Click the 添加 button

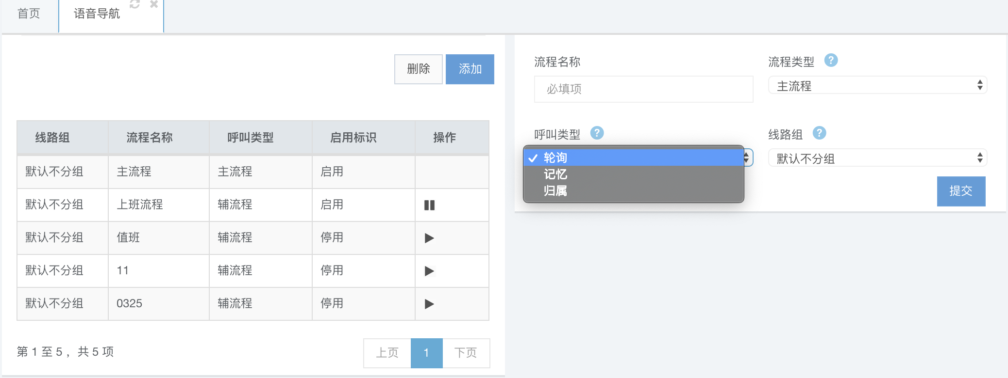point(470,69)
